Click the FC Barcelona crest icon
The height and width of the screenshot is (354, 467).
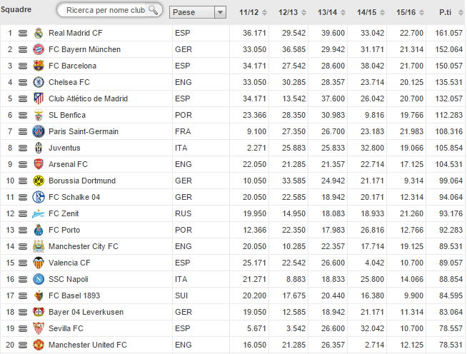[x=38, y=66]
